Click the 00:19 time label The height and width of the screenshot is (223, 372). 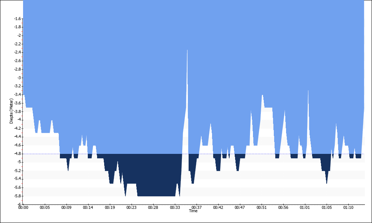point(110,208)
